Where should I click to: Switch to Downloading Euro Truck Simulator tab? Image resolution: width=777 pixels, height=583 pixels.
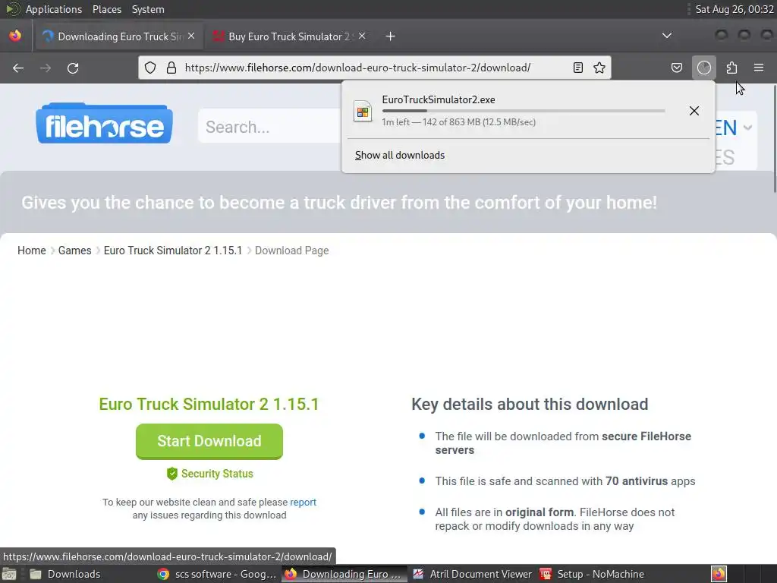click(118, 36)
